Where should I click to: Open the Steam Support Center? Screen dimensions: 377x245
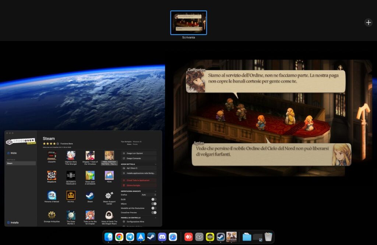tap(109, 195)
